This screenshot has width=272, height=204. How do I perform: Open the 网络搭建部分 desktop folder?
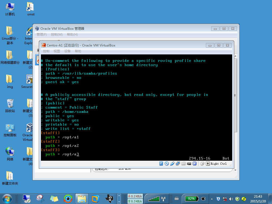(10, 57)
